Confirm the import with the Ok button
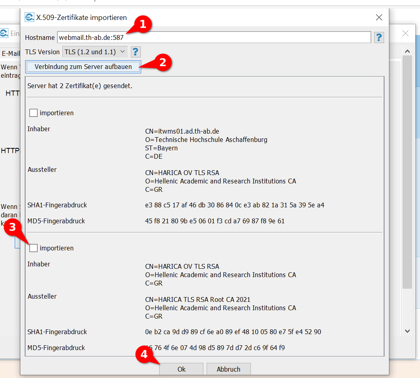Viewport: 420px width, 378px height. coord(181,369)
